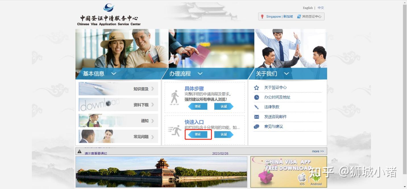Open the 办理流程 section header
Viewport: 407px width, 189px height.
click(x=208, y=74)
